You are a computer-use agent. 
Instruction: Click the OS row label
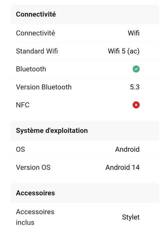point(21,149)
